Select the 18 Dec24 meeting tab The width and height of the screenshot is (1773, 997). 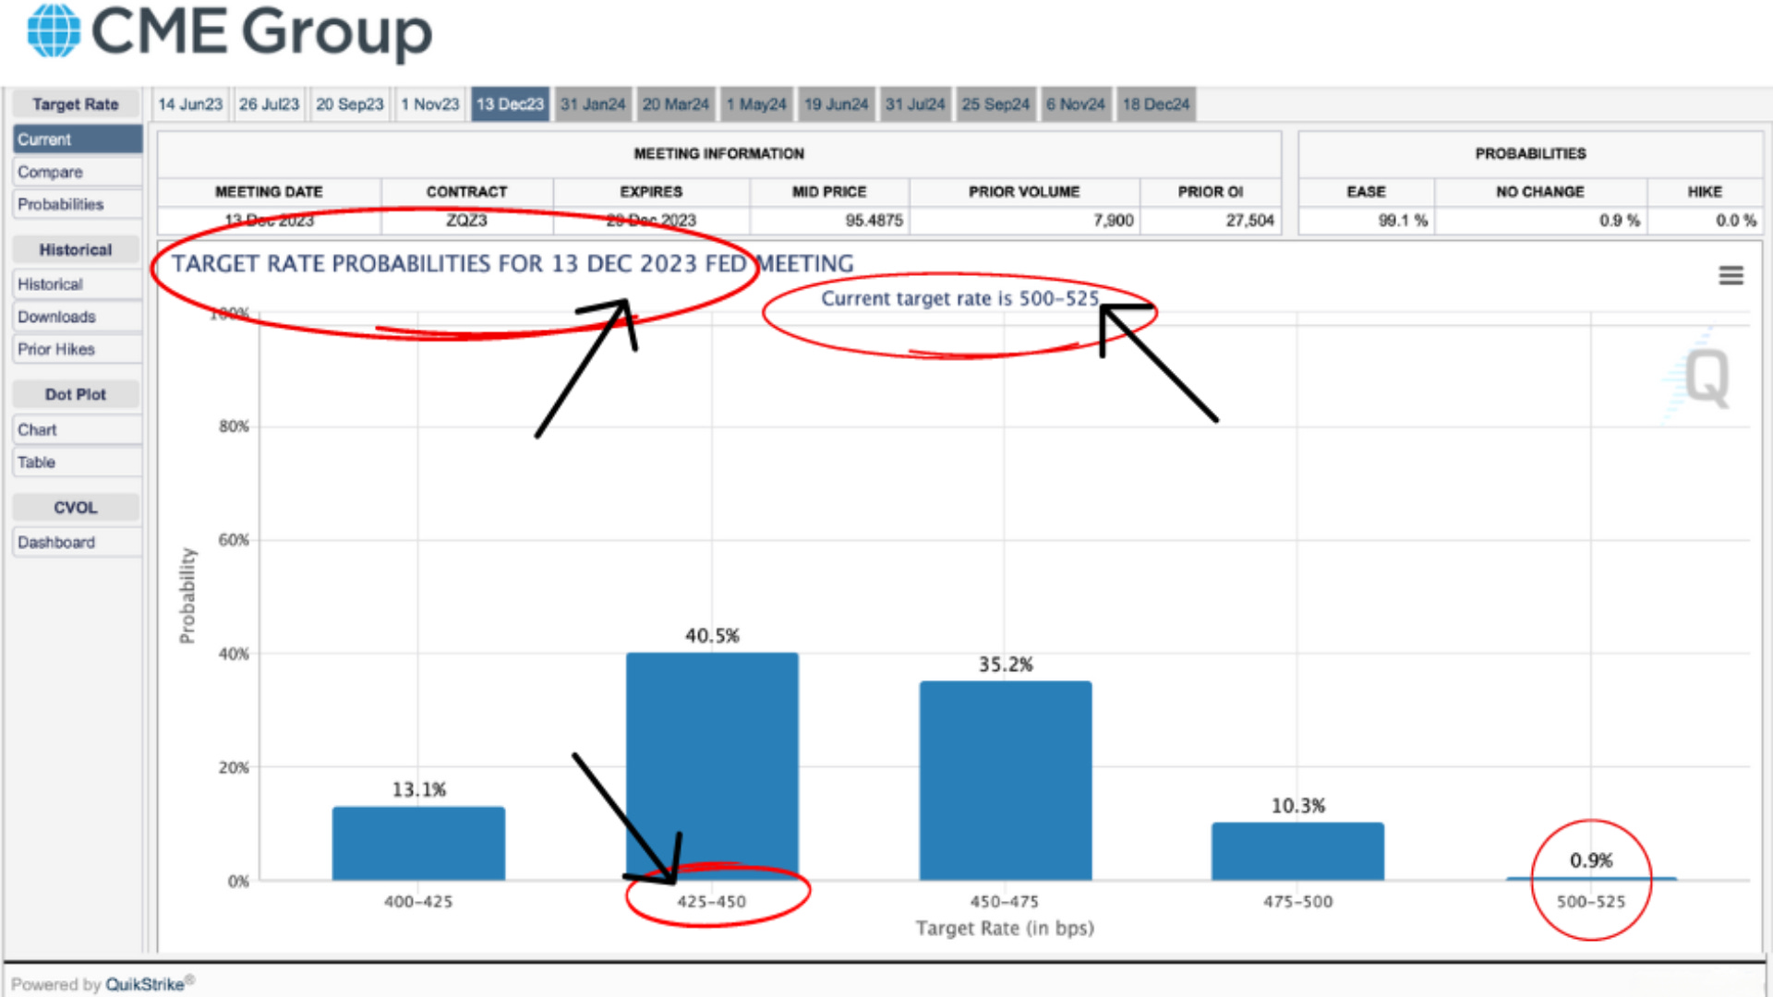(1155, 104)
